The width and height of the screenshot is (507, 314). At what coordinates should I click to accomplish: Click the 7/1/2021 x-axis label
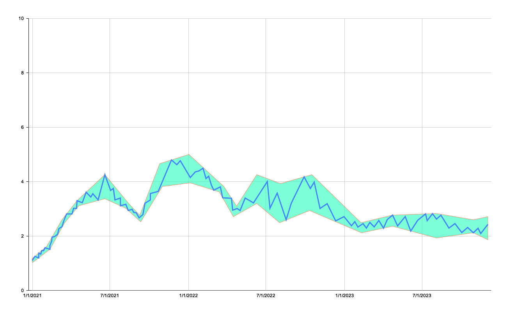[x=110, y=296]
